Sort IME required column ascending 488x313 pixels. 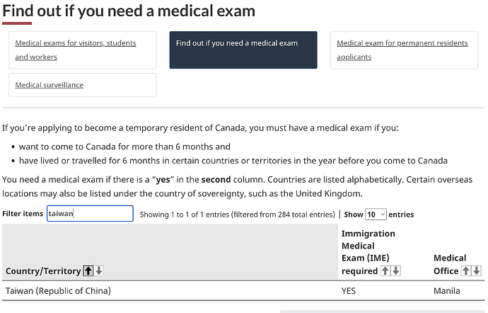[385, 271]
